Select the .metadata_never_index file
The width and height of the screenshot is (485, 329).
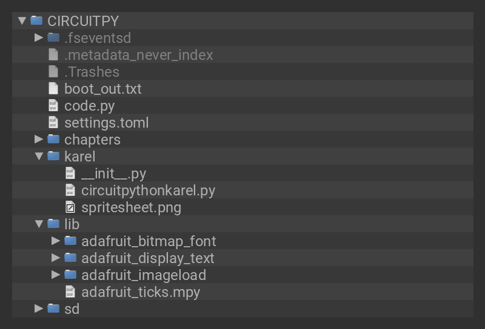click(x=138, y=55)
